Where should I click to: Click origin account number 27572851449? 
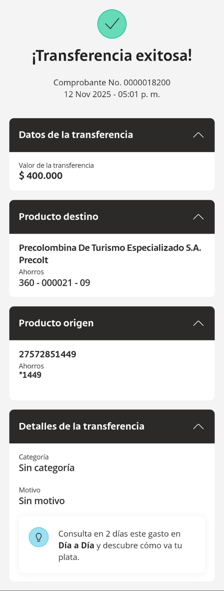click(x=48, y=354)
